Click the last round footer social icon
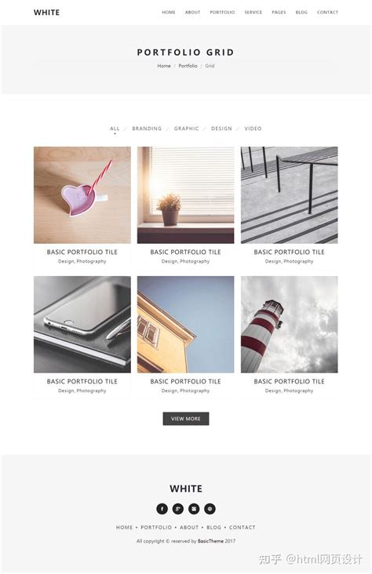 click(210, 508)
